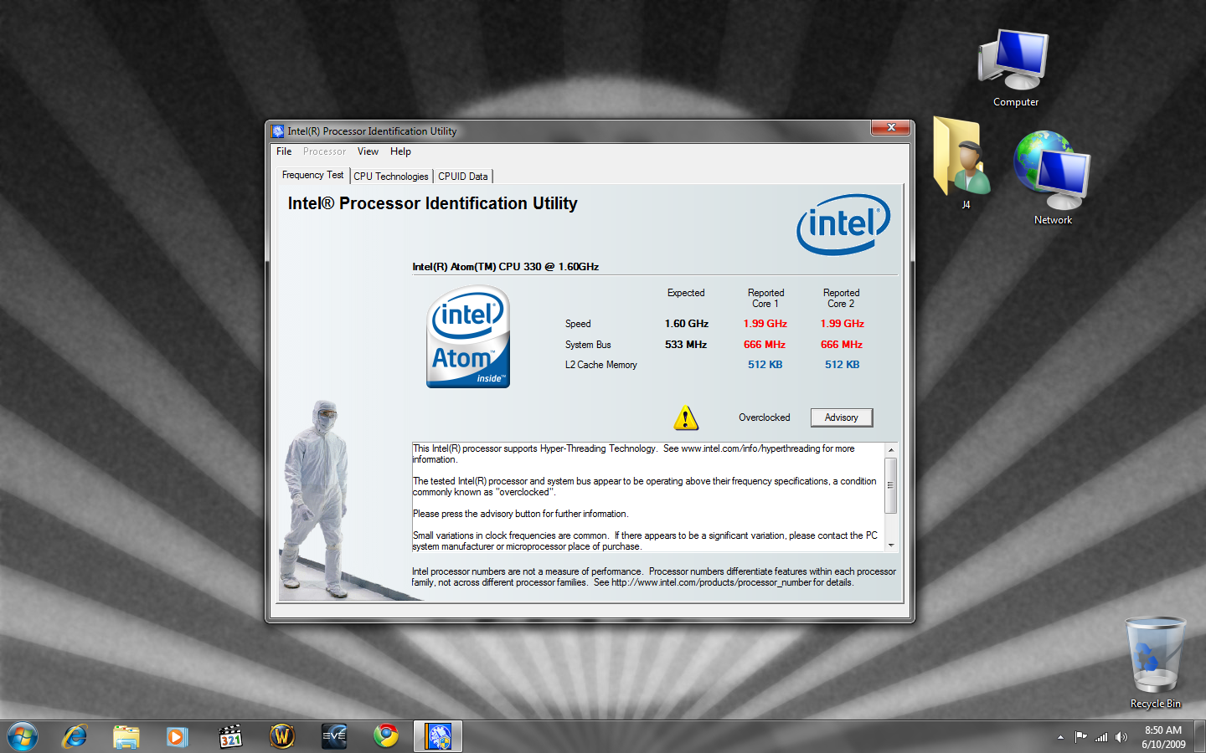Select the Computer desktop icon
Screen dimensions: 1206x753
click(1015, 69)
